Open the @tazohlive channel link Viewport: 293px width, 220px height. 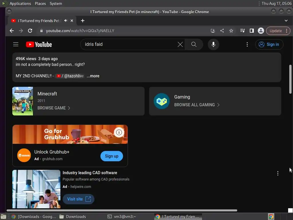click(x=70, y=76)
